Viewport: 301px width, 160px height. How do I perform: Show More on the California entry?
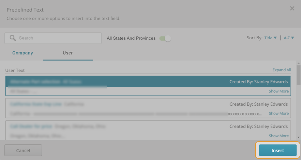278,113
